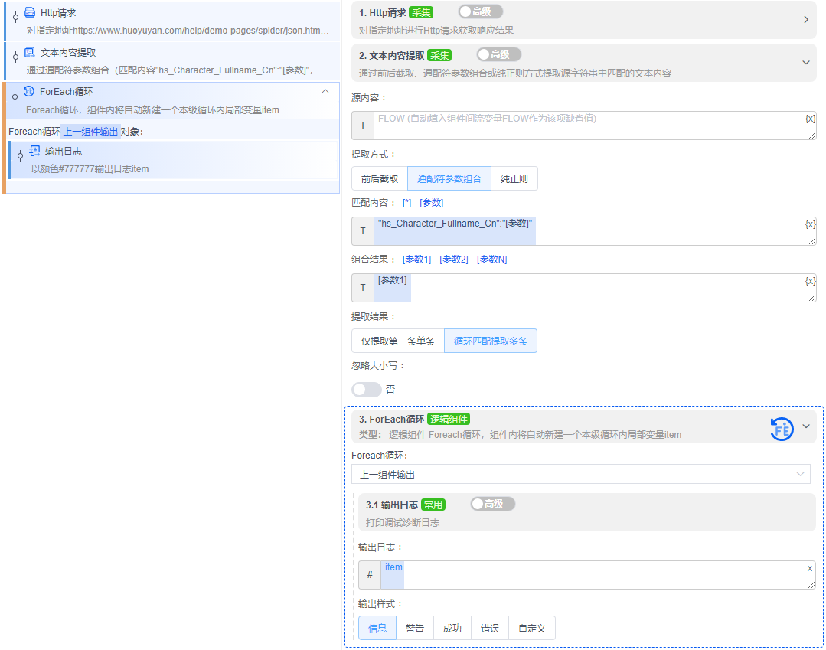Screen dimensions: 826x650
Task: Click the T type icon beside 组合结果 field
Action: [x=361, y=287]
